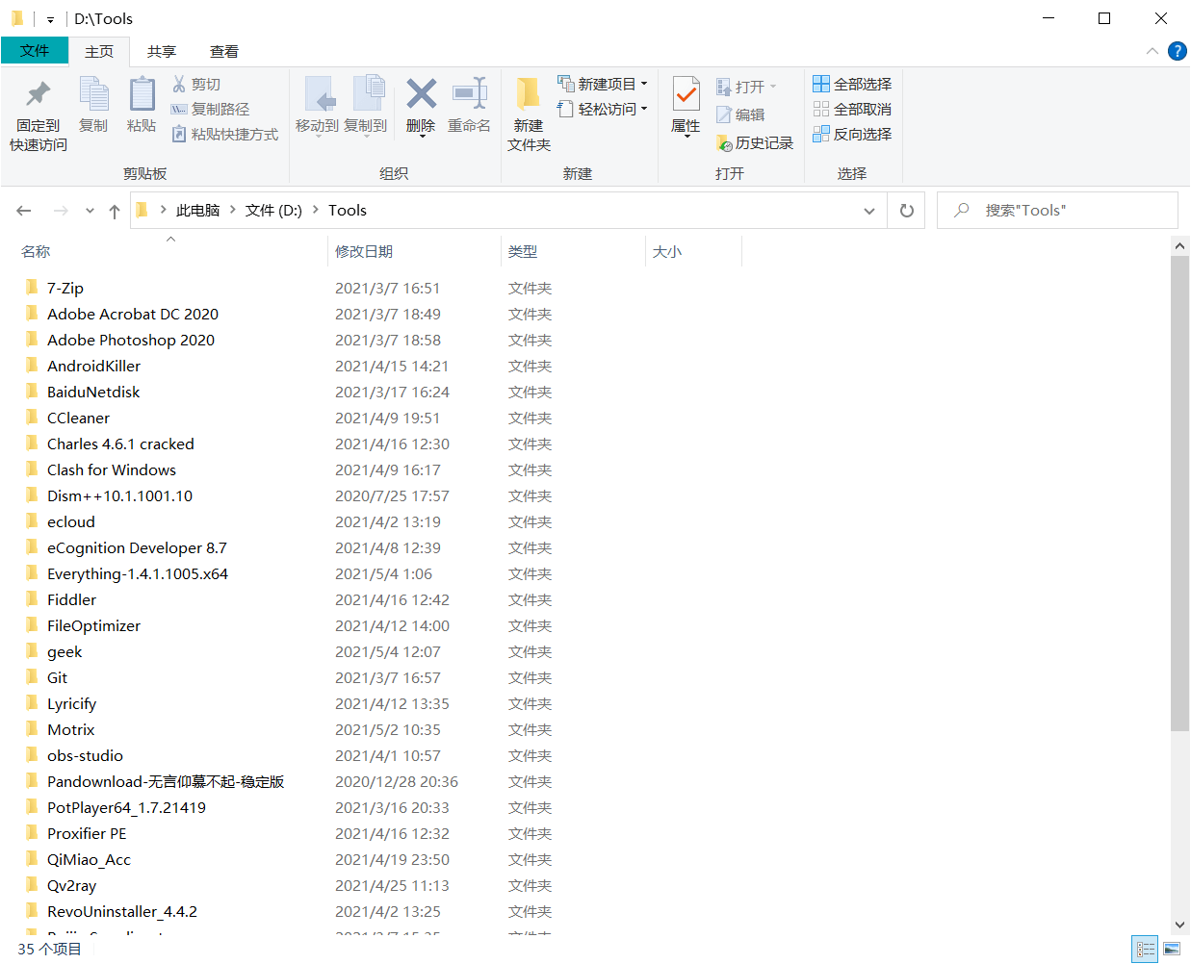Image resolution: width=1191 pixels, height=964 pixels.
Task: Select the Everything-1.4.1.1005.x64 folder
Action: tap(138, 573)
